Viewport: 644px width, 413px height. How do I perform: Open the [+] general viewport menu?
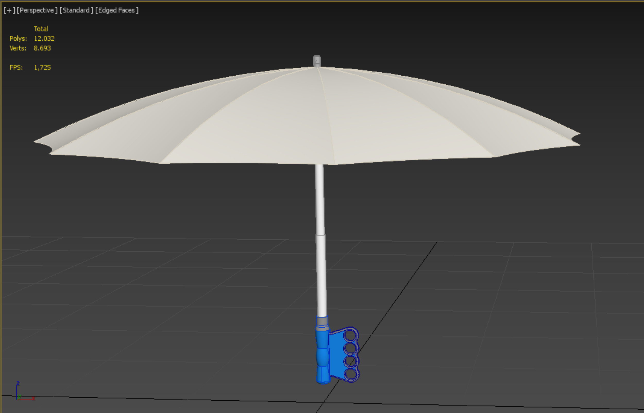tap(9, 10)
